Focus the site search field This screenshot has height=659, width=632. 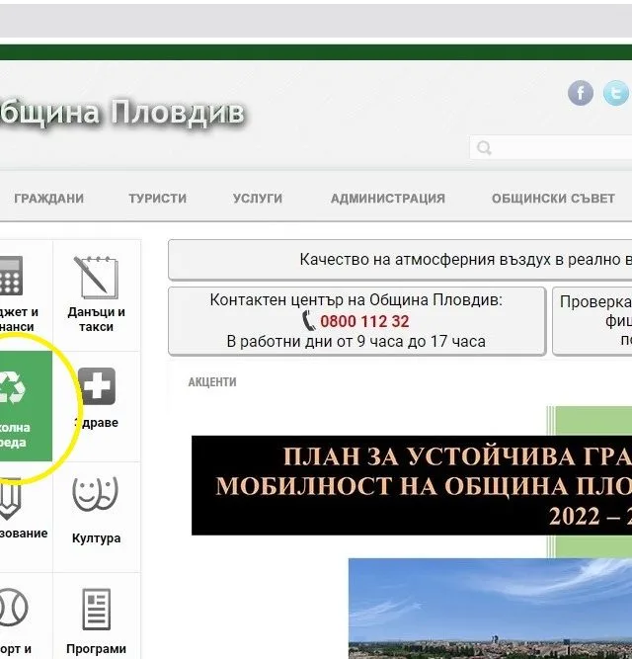[551, 147]
